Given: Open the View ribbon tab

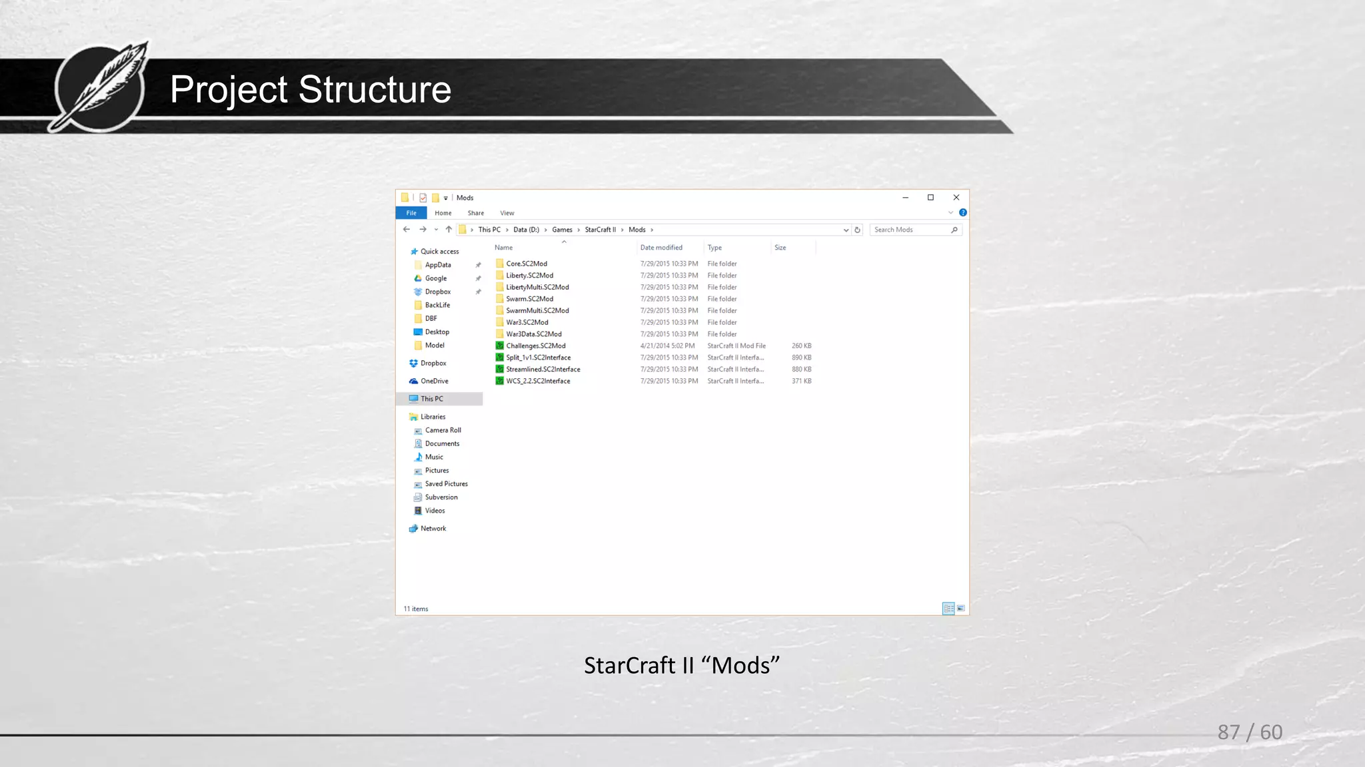Looking at the screenshot, I should pos(507,213).
